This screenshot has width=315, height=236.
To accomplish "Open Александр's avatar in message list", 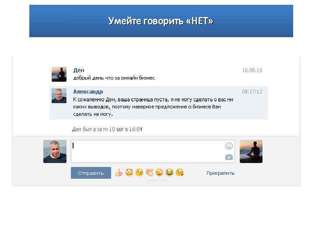I will pyautogui.click(x=59, y=96).
